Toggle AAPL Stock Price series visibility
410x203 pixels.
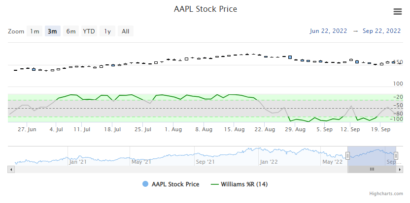click(175, 184)
